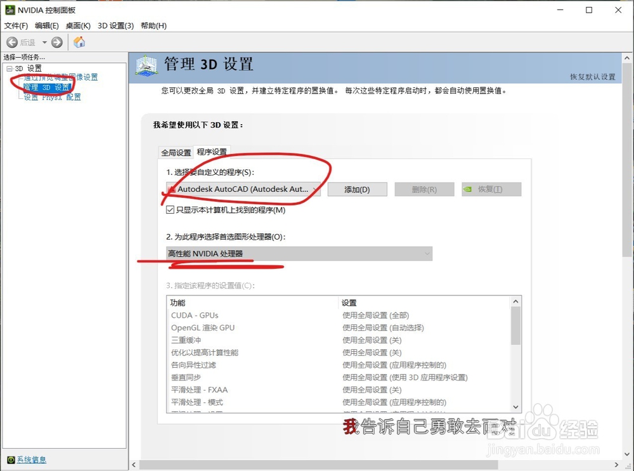Open the 帮助(H) menu
This screenshot has height=471, width=634.
(x=153, y=25)
